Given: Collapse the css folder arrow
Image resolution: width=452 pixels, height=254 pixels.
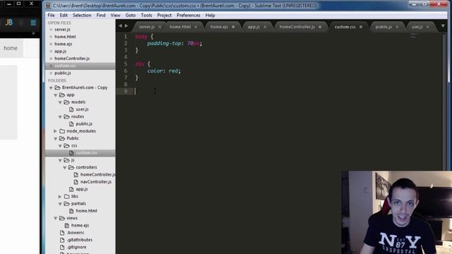Looking at the screenshot, I should [60, 146].
